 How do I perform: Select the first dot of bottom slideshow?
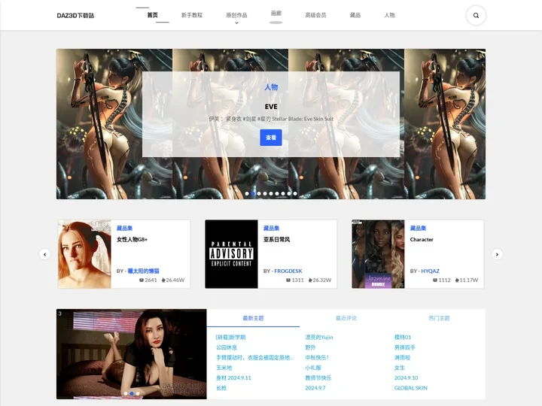pyautogui.click(x=126, y=393)
